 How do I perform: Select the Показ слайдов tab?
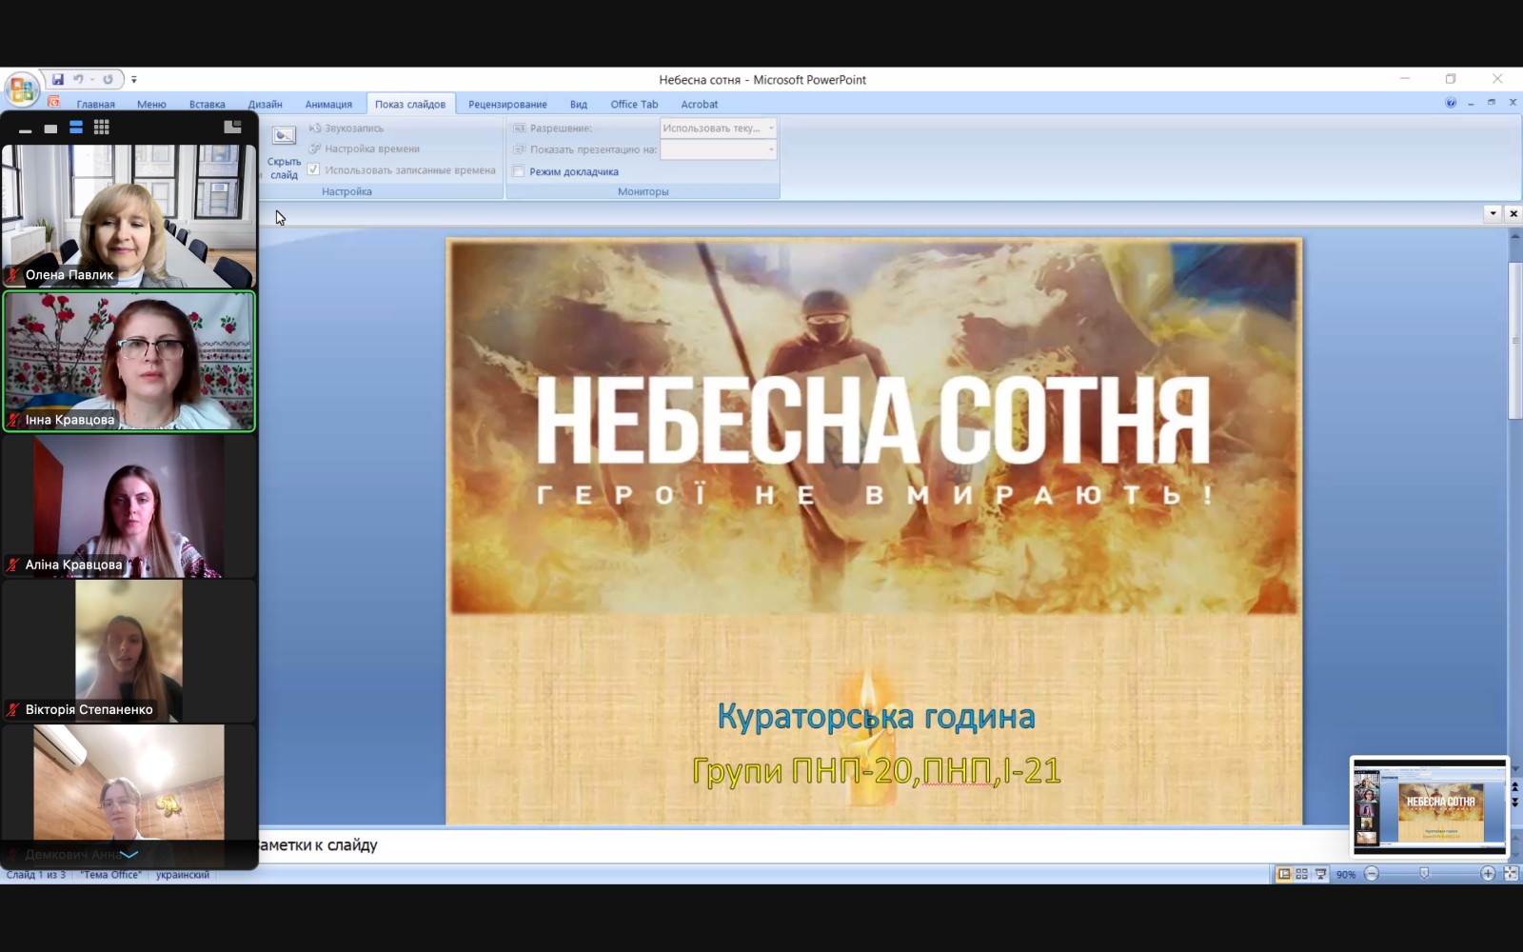(x=410, y=104)
